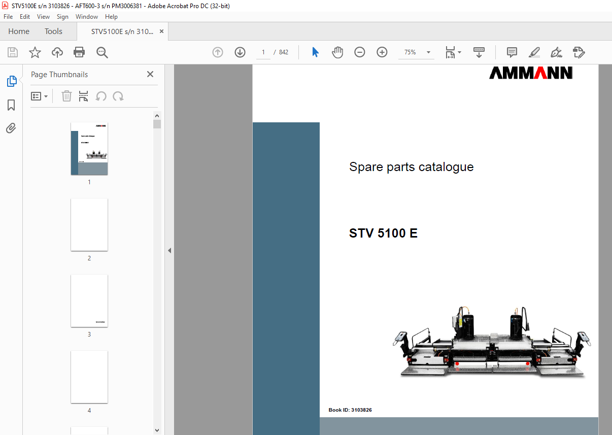Click the "Book ID: 3103826" text

[x=350, y=410]
